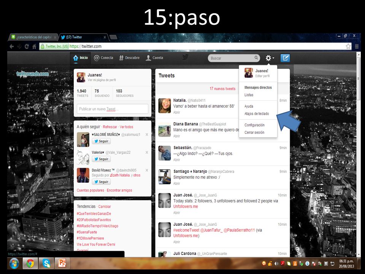This screenshot has width=365, height=274.
Task: Click Ver mi página de perfil
Action: 102,80
